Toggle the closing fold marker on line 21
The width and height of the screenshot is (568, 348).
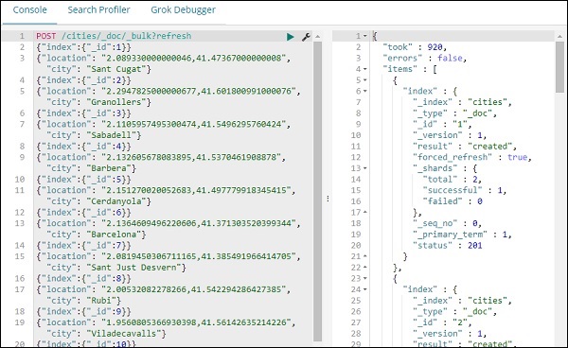tap(365, 256)
